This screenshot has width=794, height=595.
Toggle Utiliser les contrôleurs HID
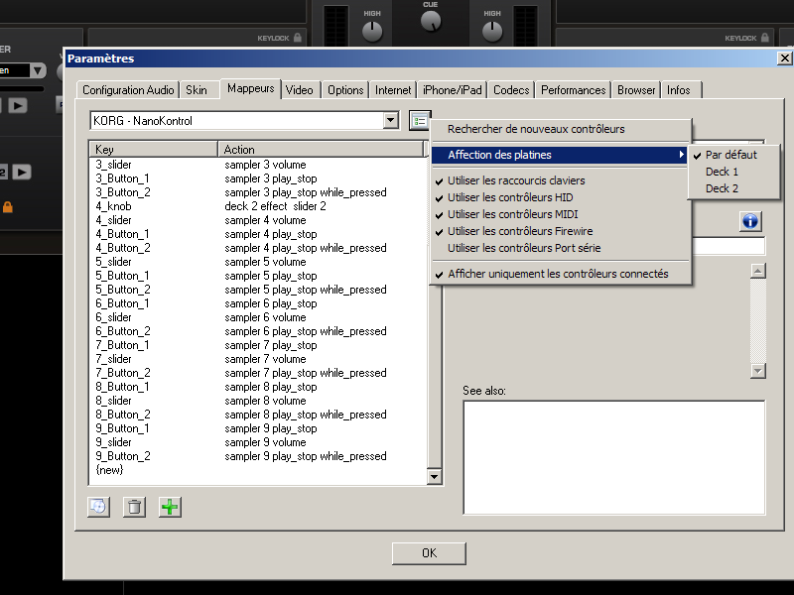tap(509, 197)
